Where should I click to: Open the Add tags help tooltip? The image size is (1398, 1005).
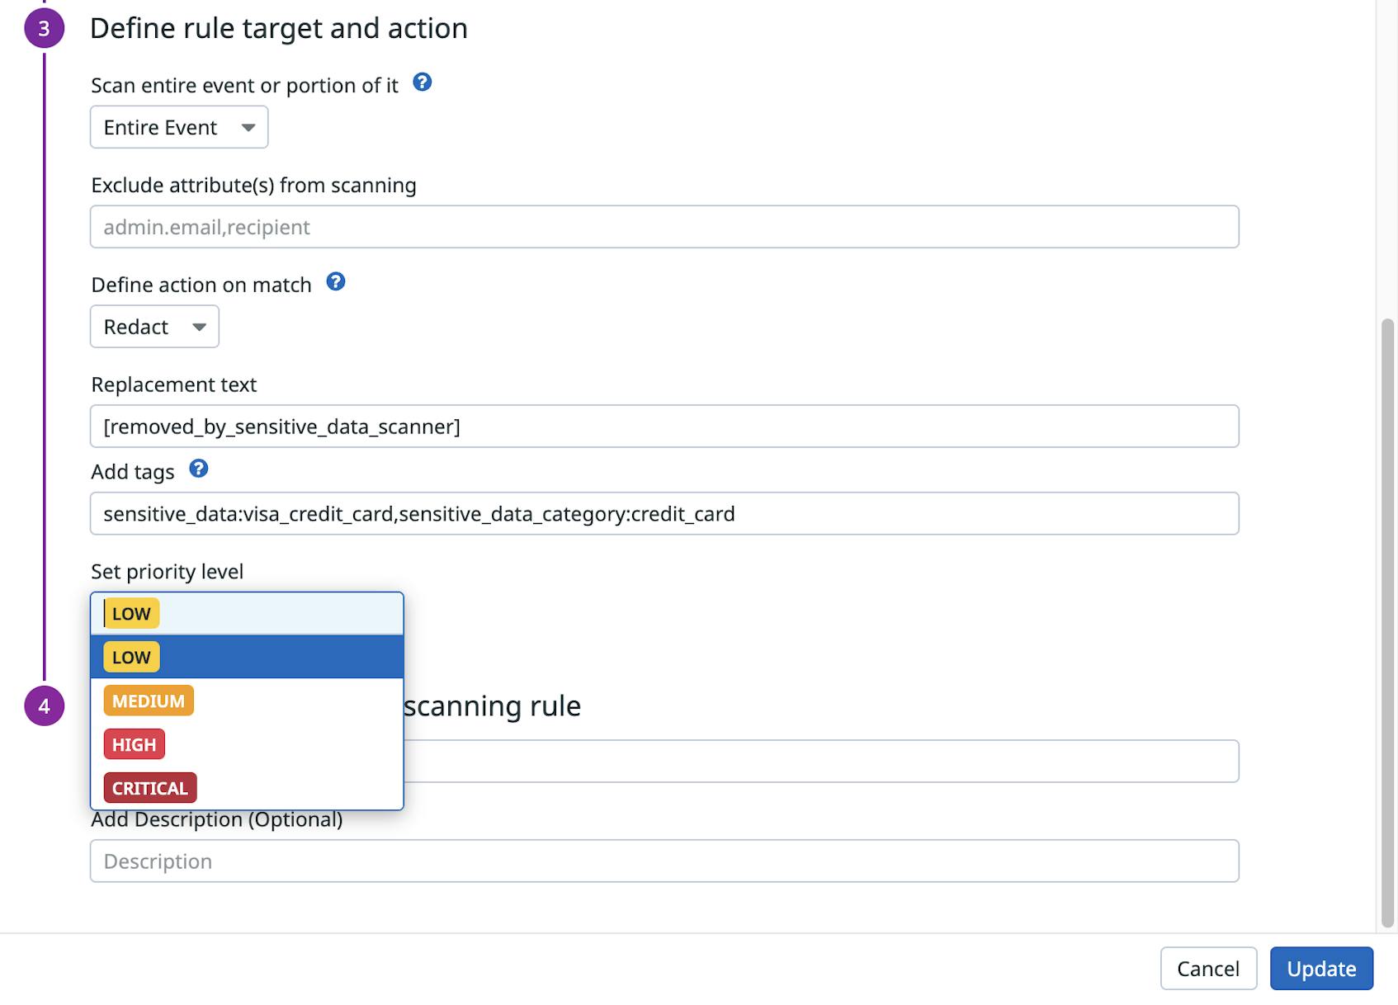tap(198, 469)
